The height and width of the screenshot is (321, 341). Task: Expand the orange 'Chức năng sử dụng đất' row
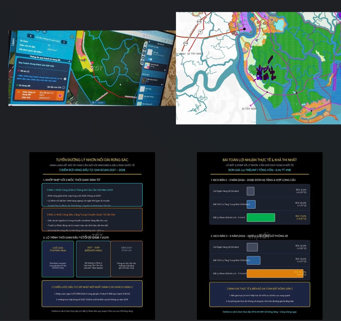(19, 92)
